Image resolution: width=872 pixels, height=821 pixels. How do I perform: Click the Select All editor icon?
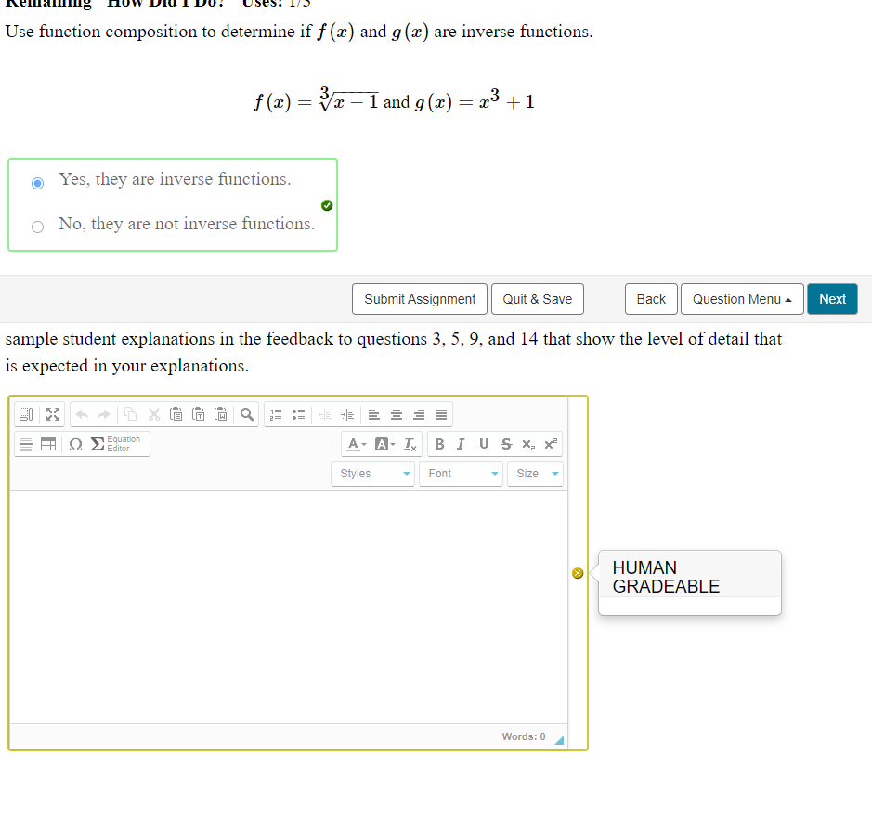tap(26, 414)
